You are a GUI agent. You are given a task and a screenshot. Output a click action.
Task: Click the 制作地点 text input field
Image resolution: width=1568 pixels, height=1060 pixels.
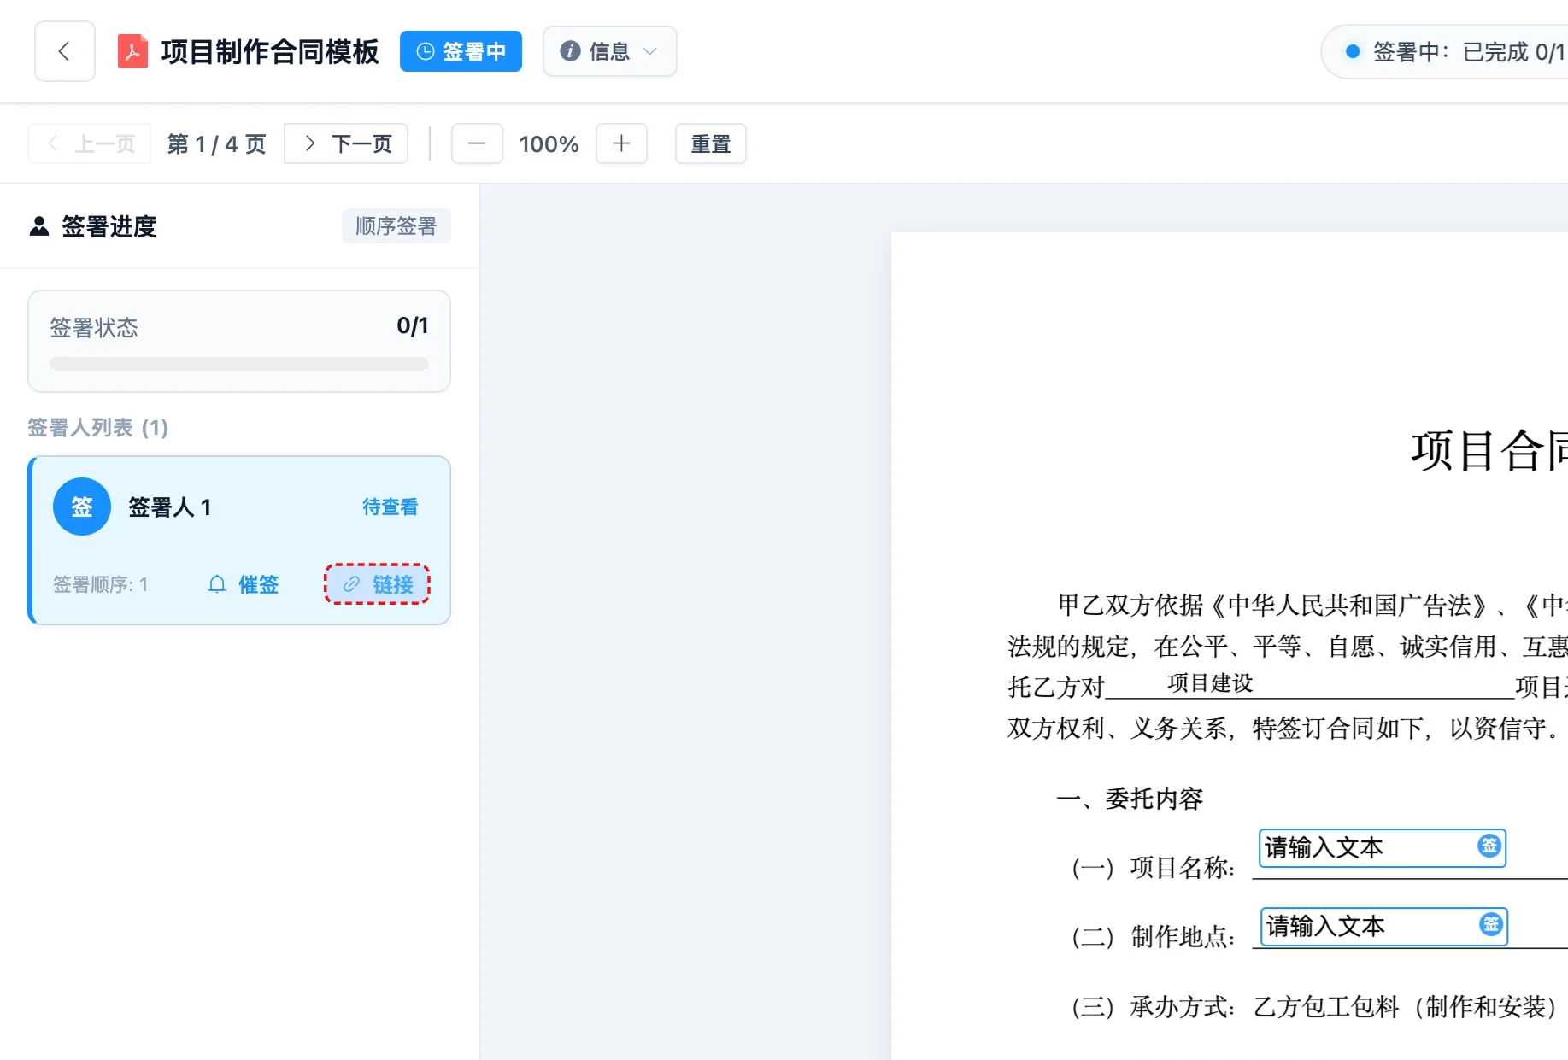click(x=1383, y=926)
